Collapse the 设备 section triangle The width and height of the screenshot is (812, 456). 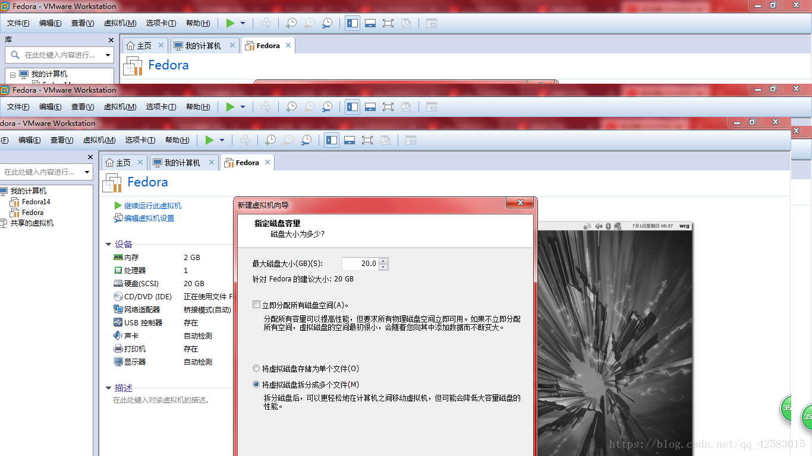108,245
